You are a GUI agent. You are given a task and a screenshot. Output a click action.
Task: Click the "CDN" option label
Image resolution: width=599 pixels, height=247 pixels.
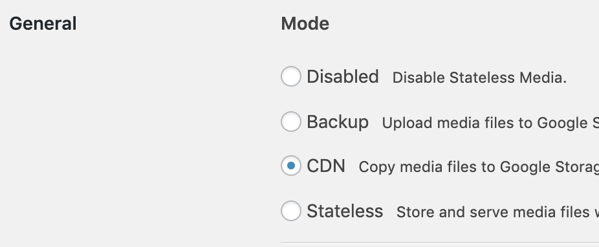326,166
